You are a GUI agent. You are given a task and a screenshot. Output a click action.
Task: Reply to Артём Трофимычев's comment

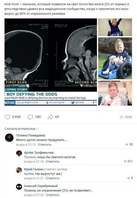(x=53, y=161)
